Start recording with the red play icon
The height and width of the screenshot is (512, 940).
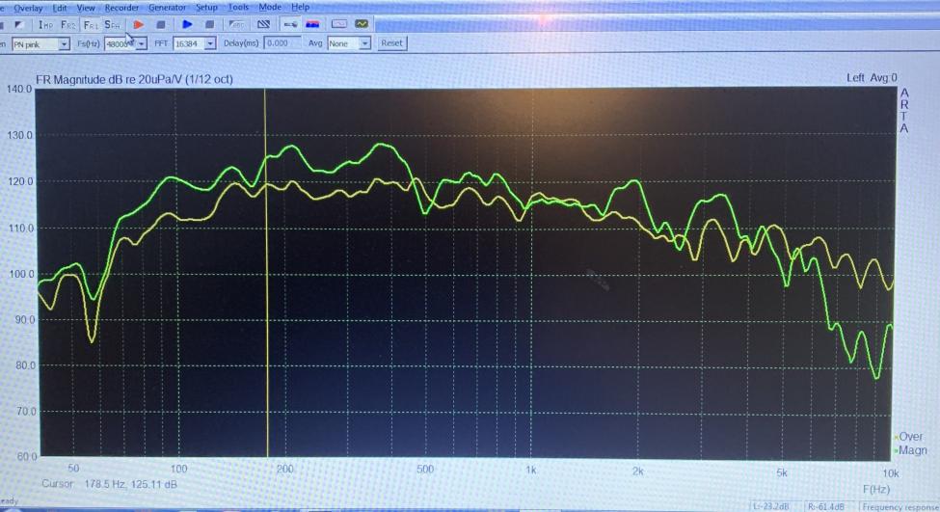pos(139,24)
